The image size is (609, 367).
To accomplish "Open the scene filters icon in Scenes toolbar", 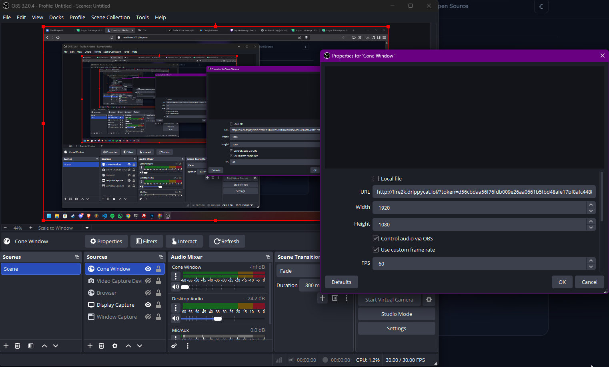I will coord(31,346).
